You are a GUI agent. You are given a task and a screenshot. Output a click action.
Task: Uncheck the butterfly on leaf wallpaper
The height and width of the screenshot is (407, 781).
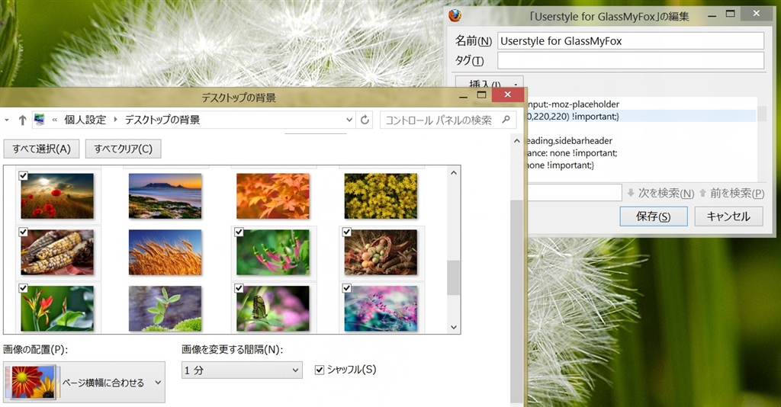pyautogui.click(x=239, y=288)
